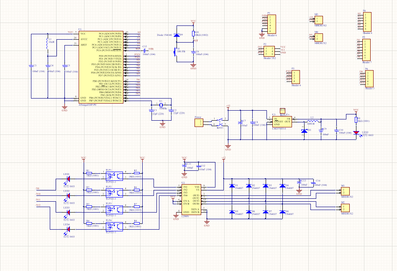Select connector M4 MHDR1X2
397x271 pixels.
click(318, 38)
